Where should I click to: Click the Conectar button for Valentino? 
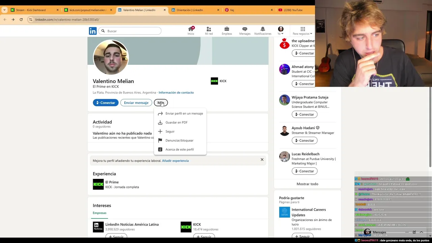click(x=106, y=103)
